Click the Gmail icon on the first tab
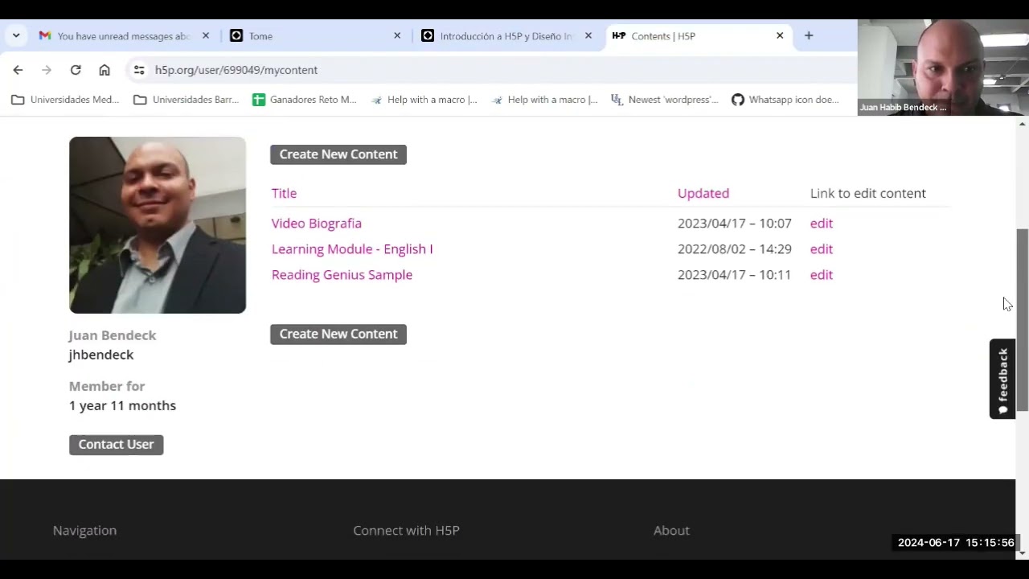 pos(45,35)
